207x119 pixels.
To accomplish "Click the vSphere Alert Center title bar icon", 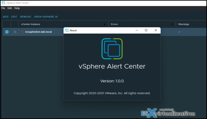I will pos(3,3).
